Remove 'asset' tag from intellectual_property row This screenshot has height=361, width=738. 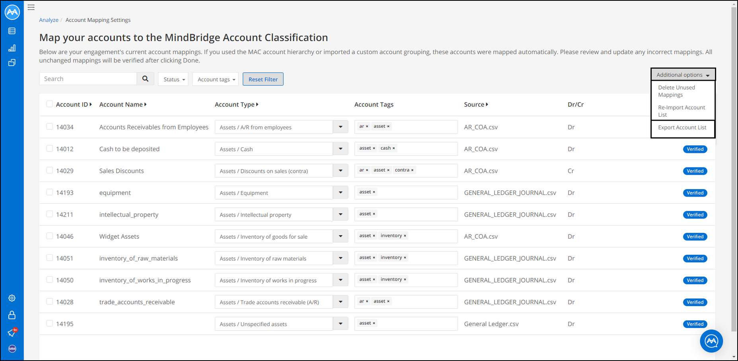(x=374, y=214)
